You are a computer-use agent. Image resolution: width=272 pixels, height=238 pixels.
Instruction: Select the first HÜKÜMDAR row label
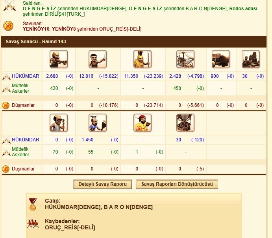click(x=26, y=76)
